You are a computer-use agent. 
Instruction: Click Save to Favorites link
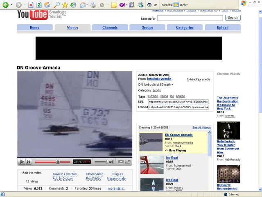(x=65, y=174)
